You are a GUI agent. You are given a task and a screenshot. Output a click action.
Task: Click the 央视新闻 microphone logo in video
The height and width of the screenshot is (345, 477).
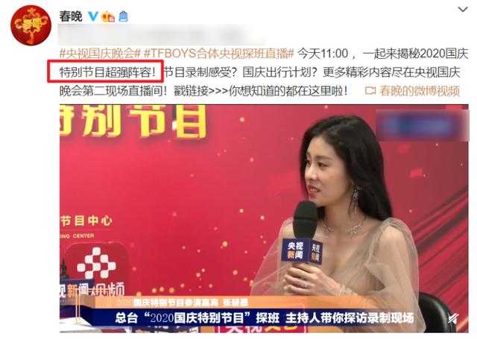[x=302, y=251]
